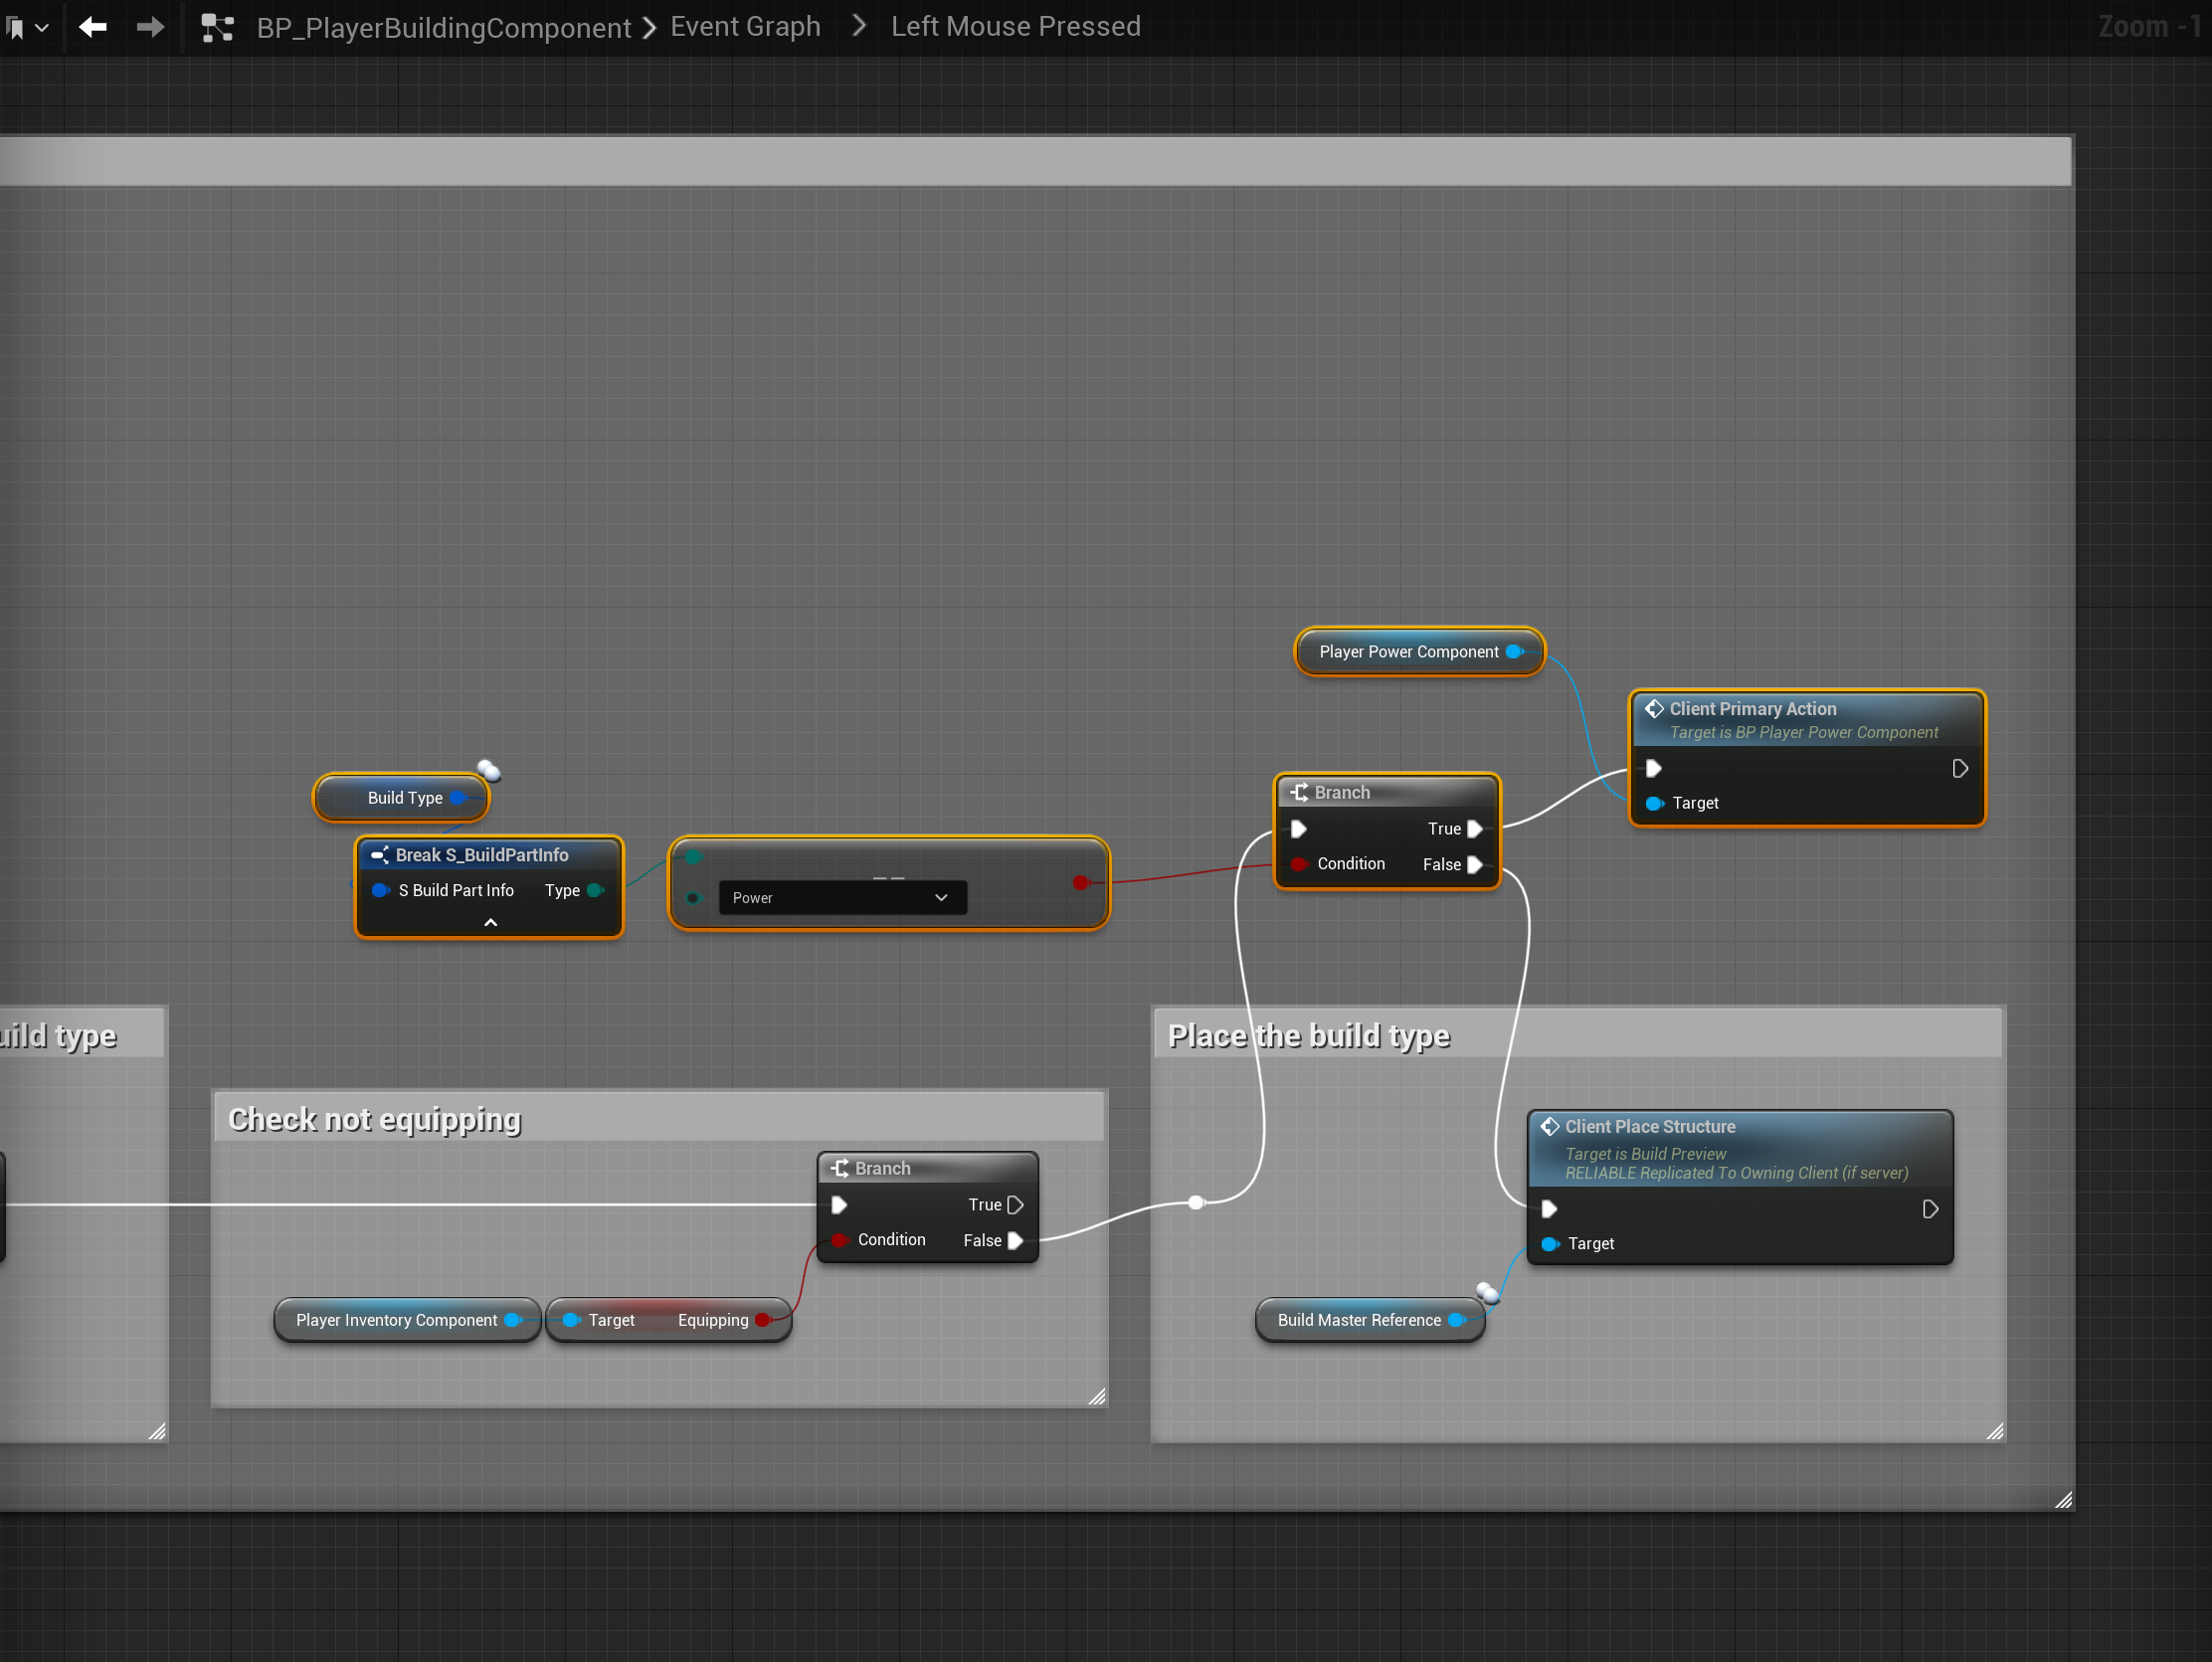The height and width of the screenshot is (1662, 2212).
Task: Click the Break S_BuildPartInfo struct icon
Action: coord(380,855)
